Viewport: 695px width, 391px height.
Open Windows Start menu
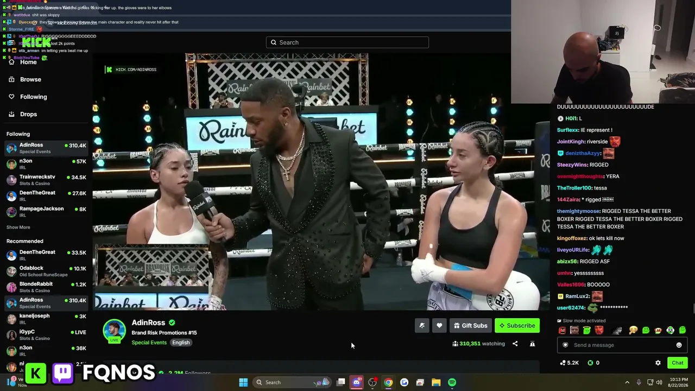pyautogui.click(x=243, y=382)
